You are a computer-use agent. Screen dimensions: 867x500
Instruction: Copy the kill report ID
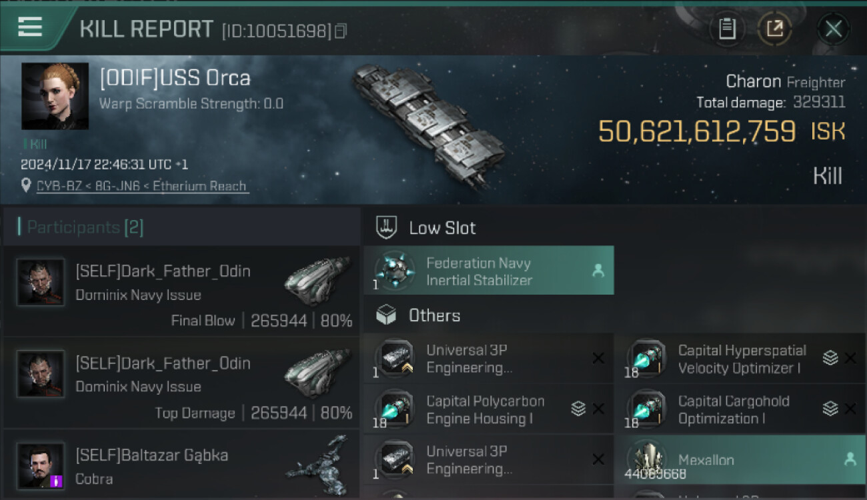[x=341, y=31]
